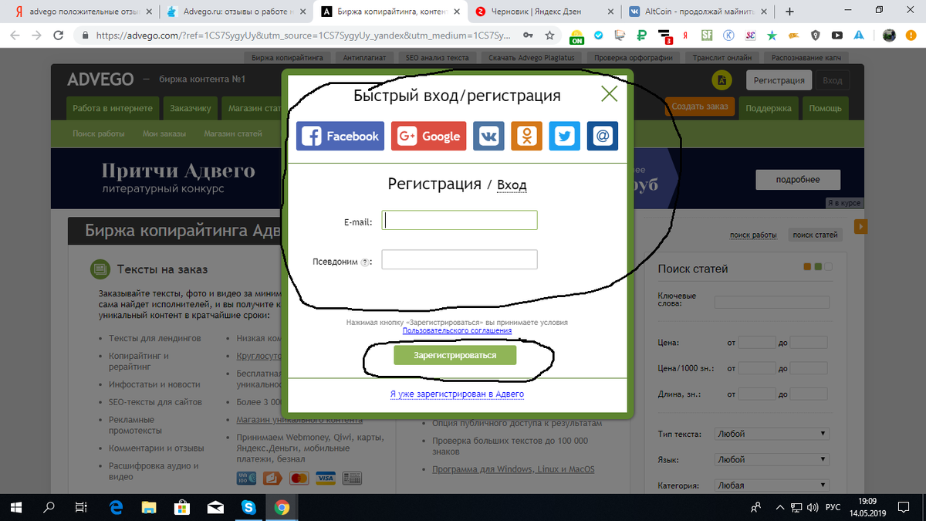
Task: Open Microsoft Edge from the taskbar
Action: point(117,507)
